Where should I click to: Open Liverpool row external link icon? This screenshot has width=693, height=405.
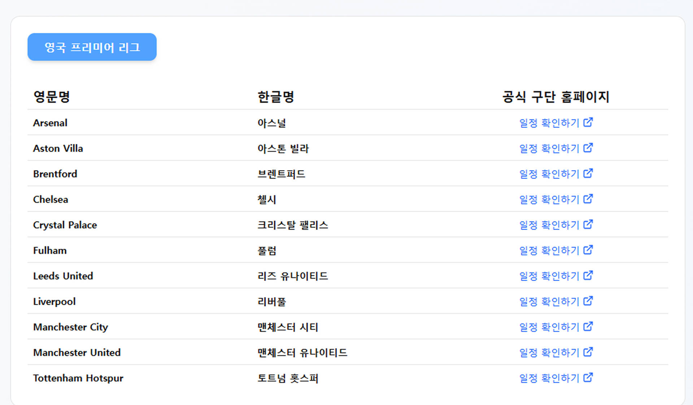coord(588,301)
